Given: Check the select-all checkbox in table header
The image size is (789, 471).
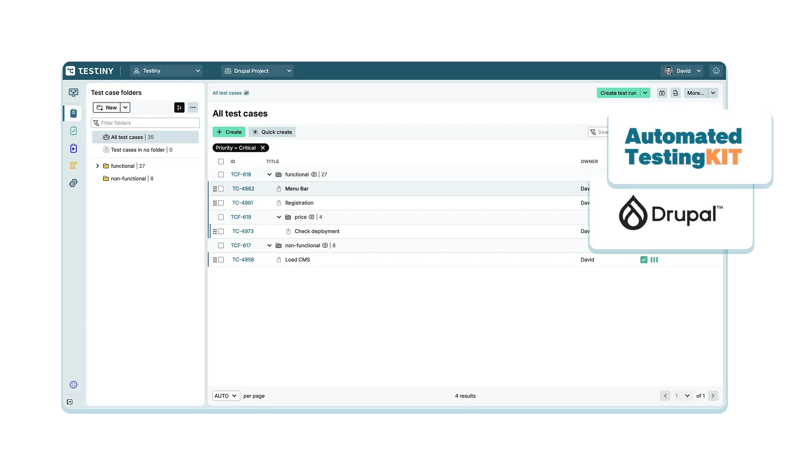Looking at the screenshot, I should [x=220, y=161].
